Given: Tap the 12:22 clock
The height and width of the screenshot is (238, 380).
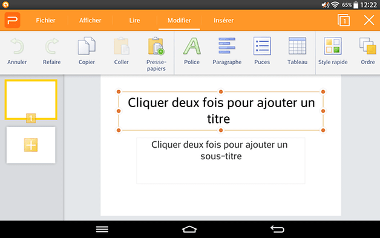Looking at the screenshot, I should [x=369, y=5].
